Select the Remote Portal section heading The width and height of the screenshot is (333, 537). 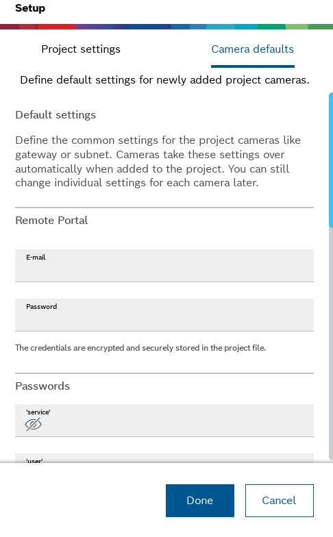point(51,221)
